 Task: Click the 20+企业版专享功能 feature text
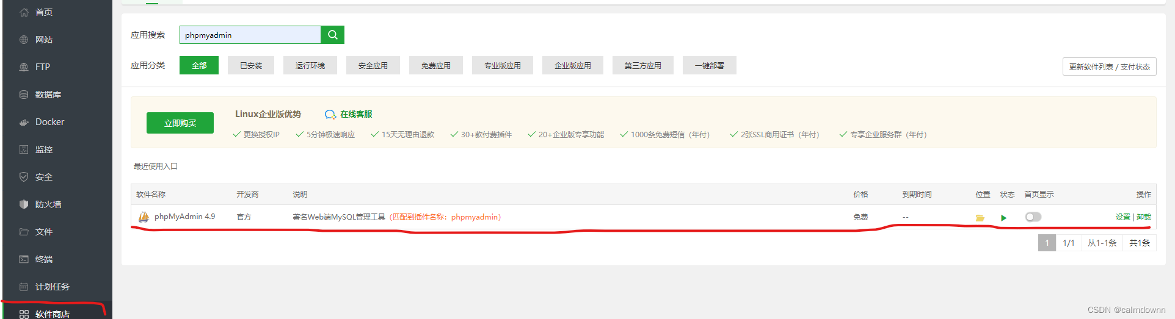coord(571,135)
